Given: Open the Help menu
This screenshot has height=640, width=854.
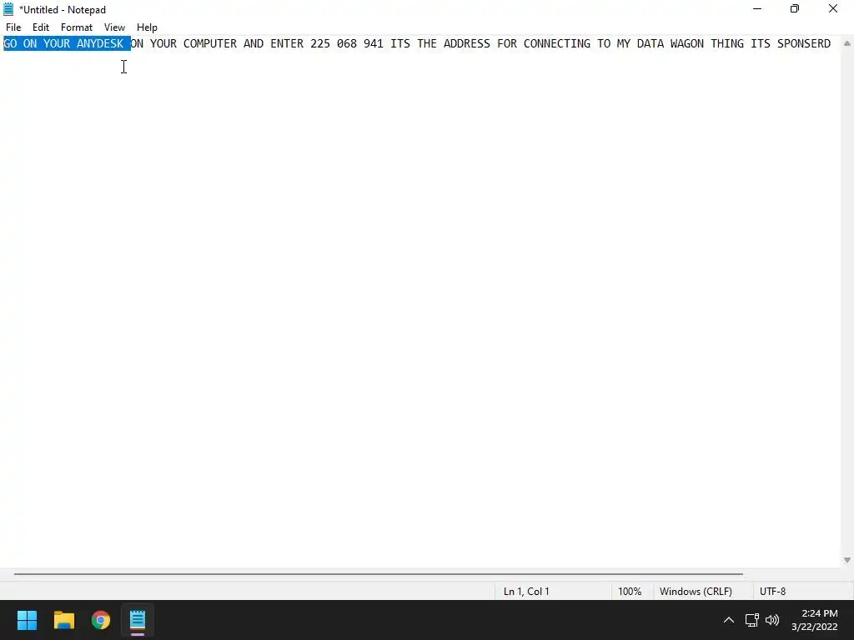Looking at the screenshot, I should click(x=147, y=27).
